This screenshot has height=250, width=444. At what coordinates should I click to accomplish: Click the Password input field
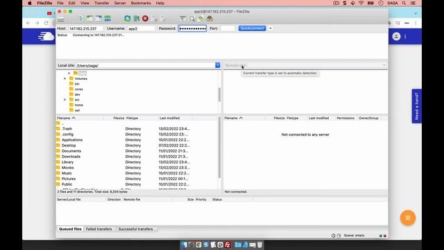pos(192,28)
